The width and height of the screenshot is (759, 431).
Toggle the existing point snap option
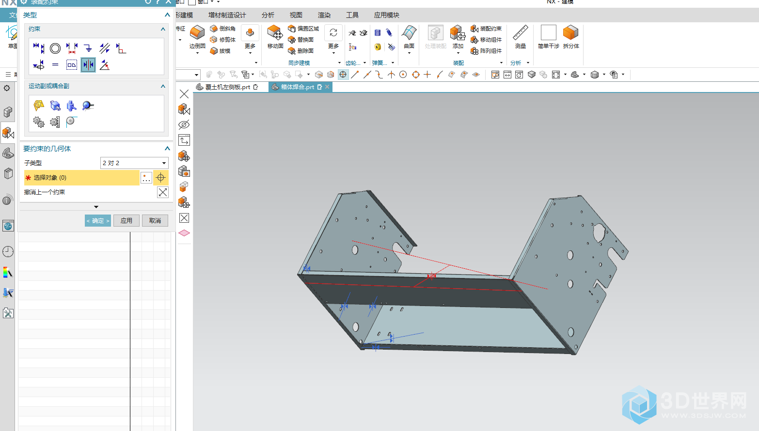(427, 75)
